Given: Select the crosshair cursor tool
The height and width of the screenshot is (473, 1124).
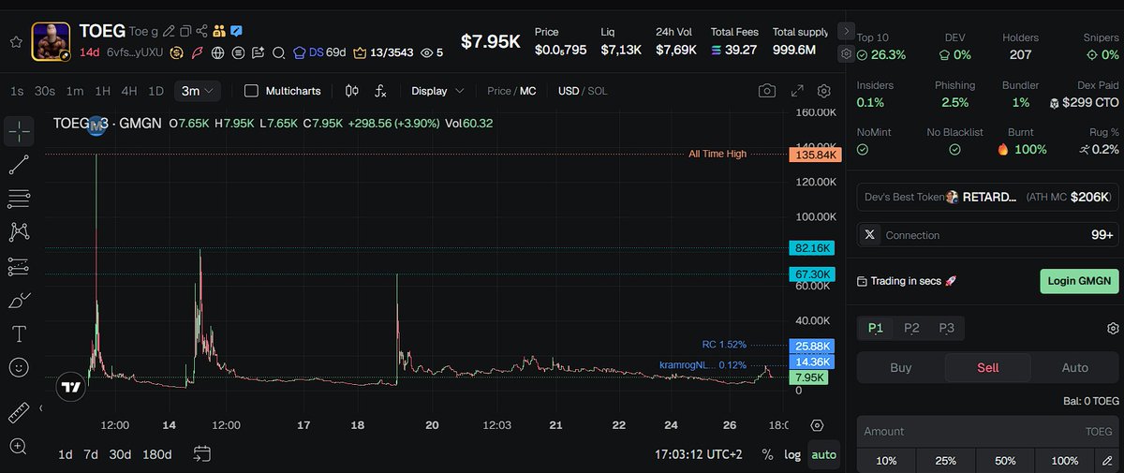Looking at the screenshot, I should [19, 132].
